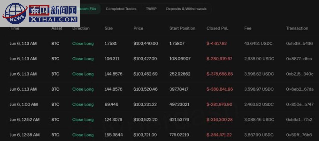319x141 pixels.
Task: Open the Deposits & Withdrawals tab
Action: (x=186, y=9)
